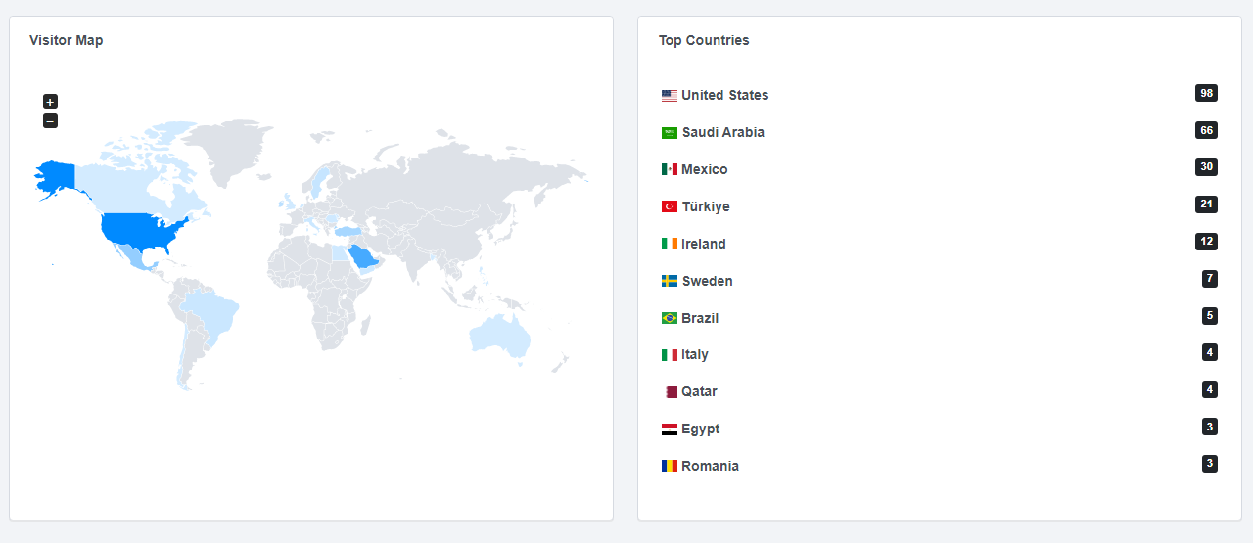
Task: Click the Mexico flag icon
Action: coord(670,170)
